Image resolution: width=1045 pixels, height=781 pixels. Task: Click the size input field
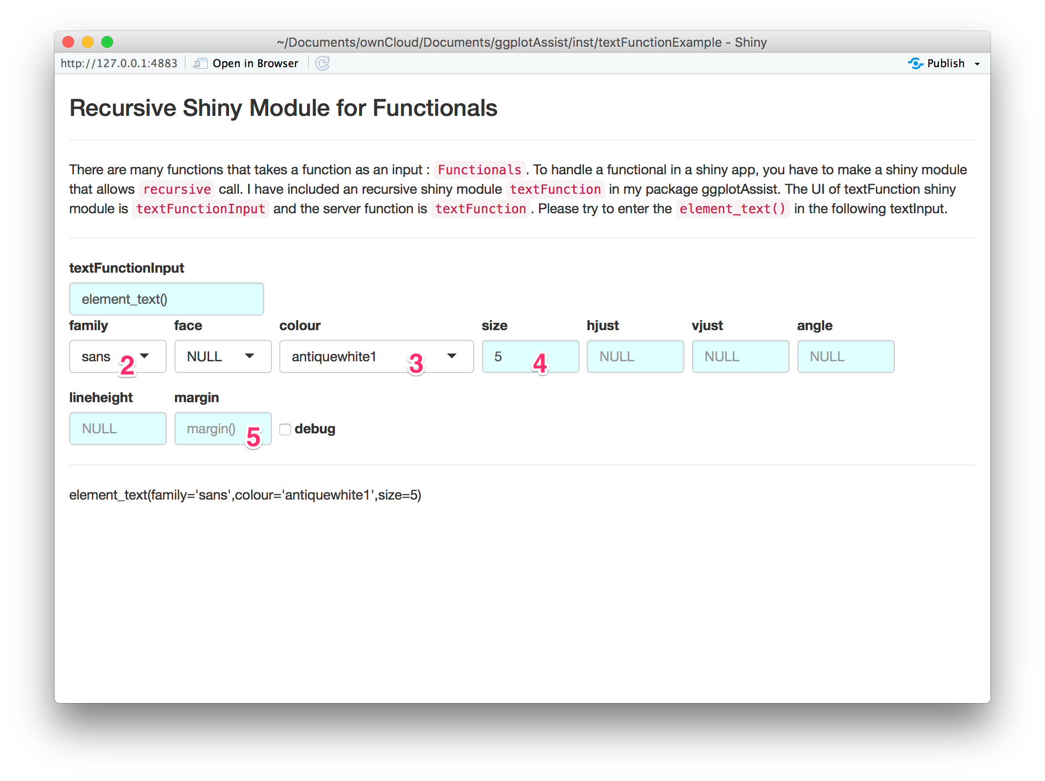(525, 356)
